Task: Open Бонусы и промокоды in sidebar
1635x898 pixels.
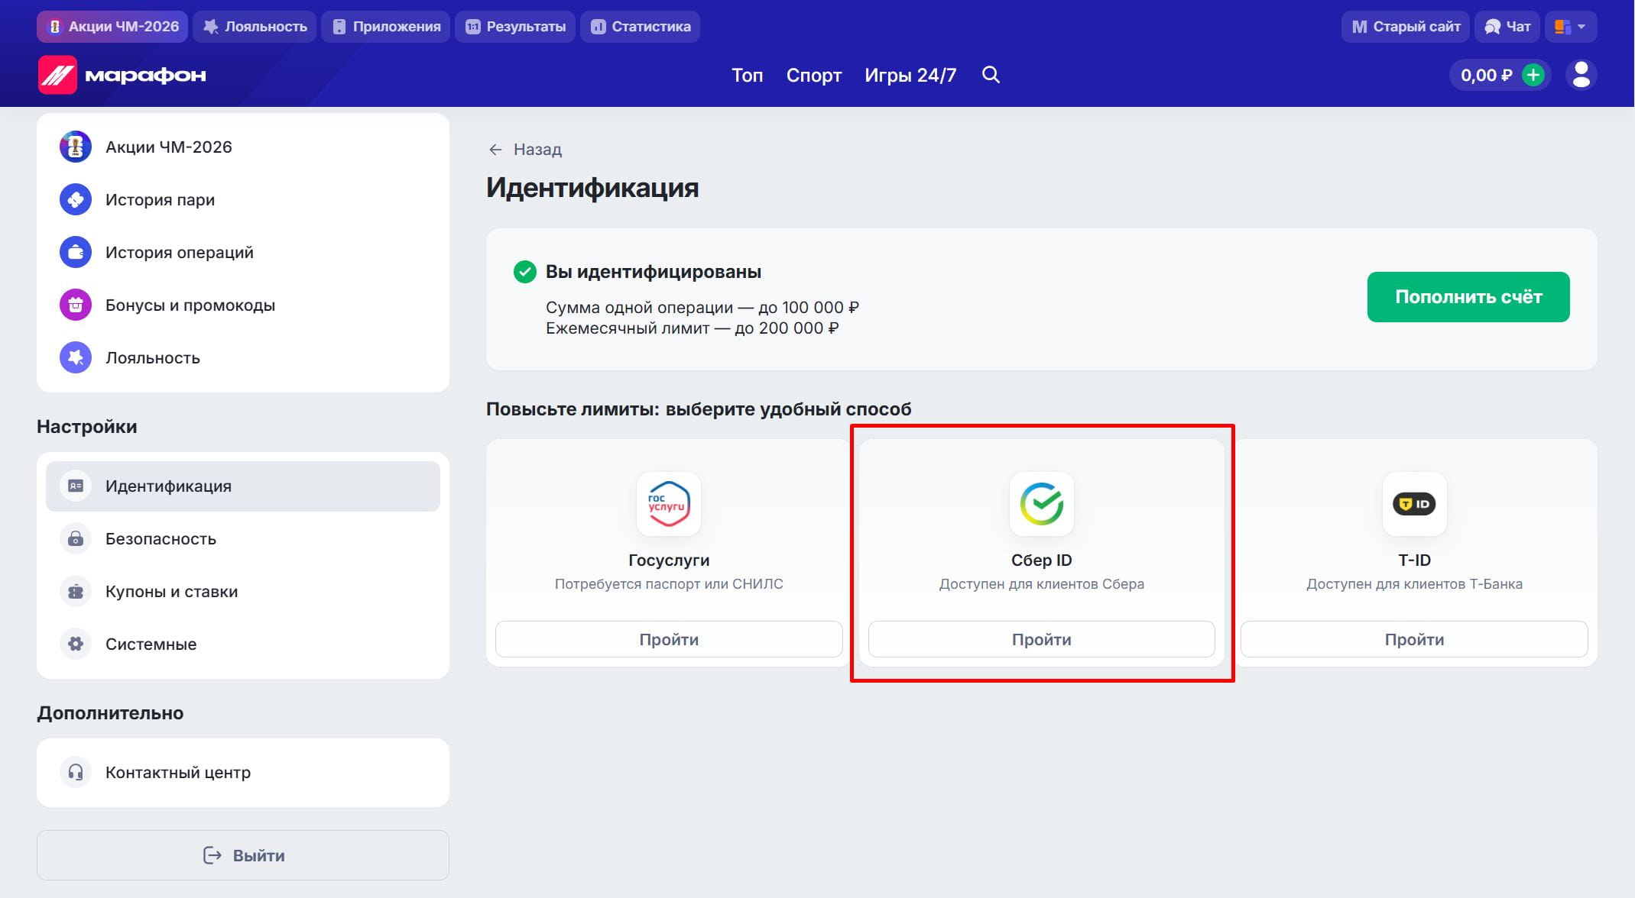Action: click(243, 305)
